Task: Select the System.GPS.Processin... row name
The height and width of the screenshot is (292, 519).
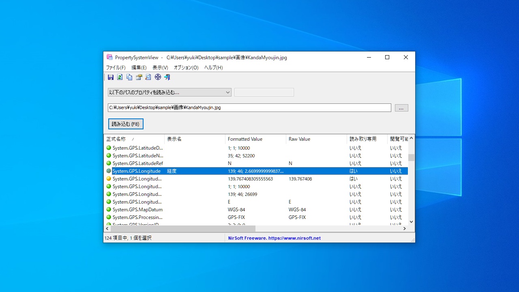Action: click(137, 217)
